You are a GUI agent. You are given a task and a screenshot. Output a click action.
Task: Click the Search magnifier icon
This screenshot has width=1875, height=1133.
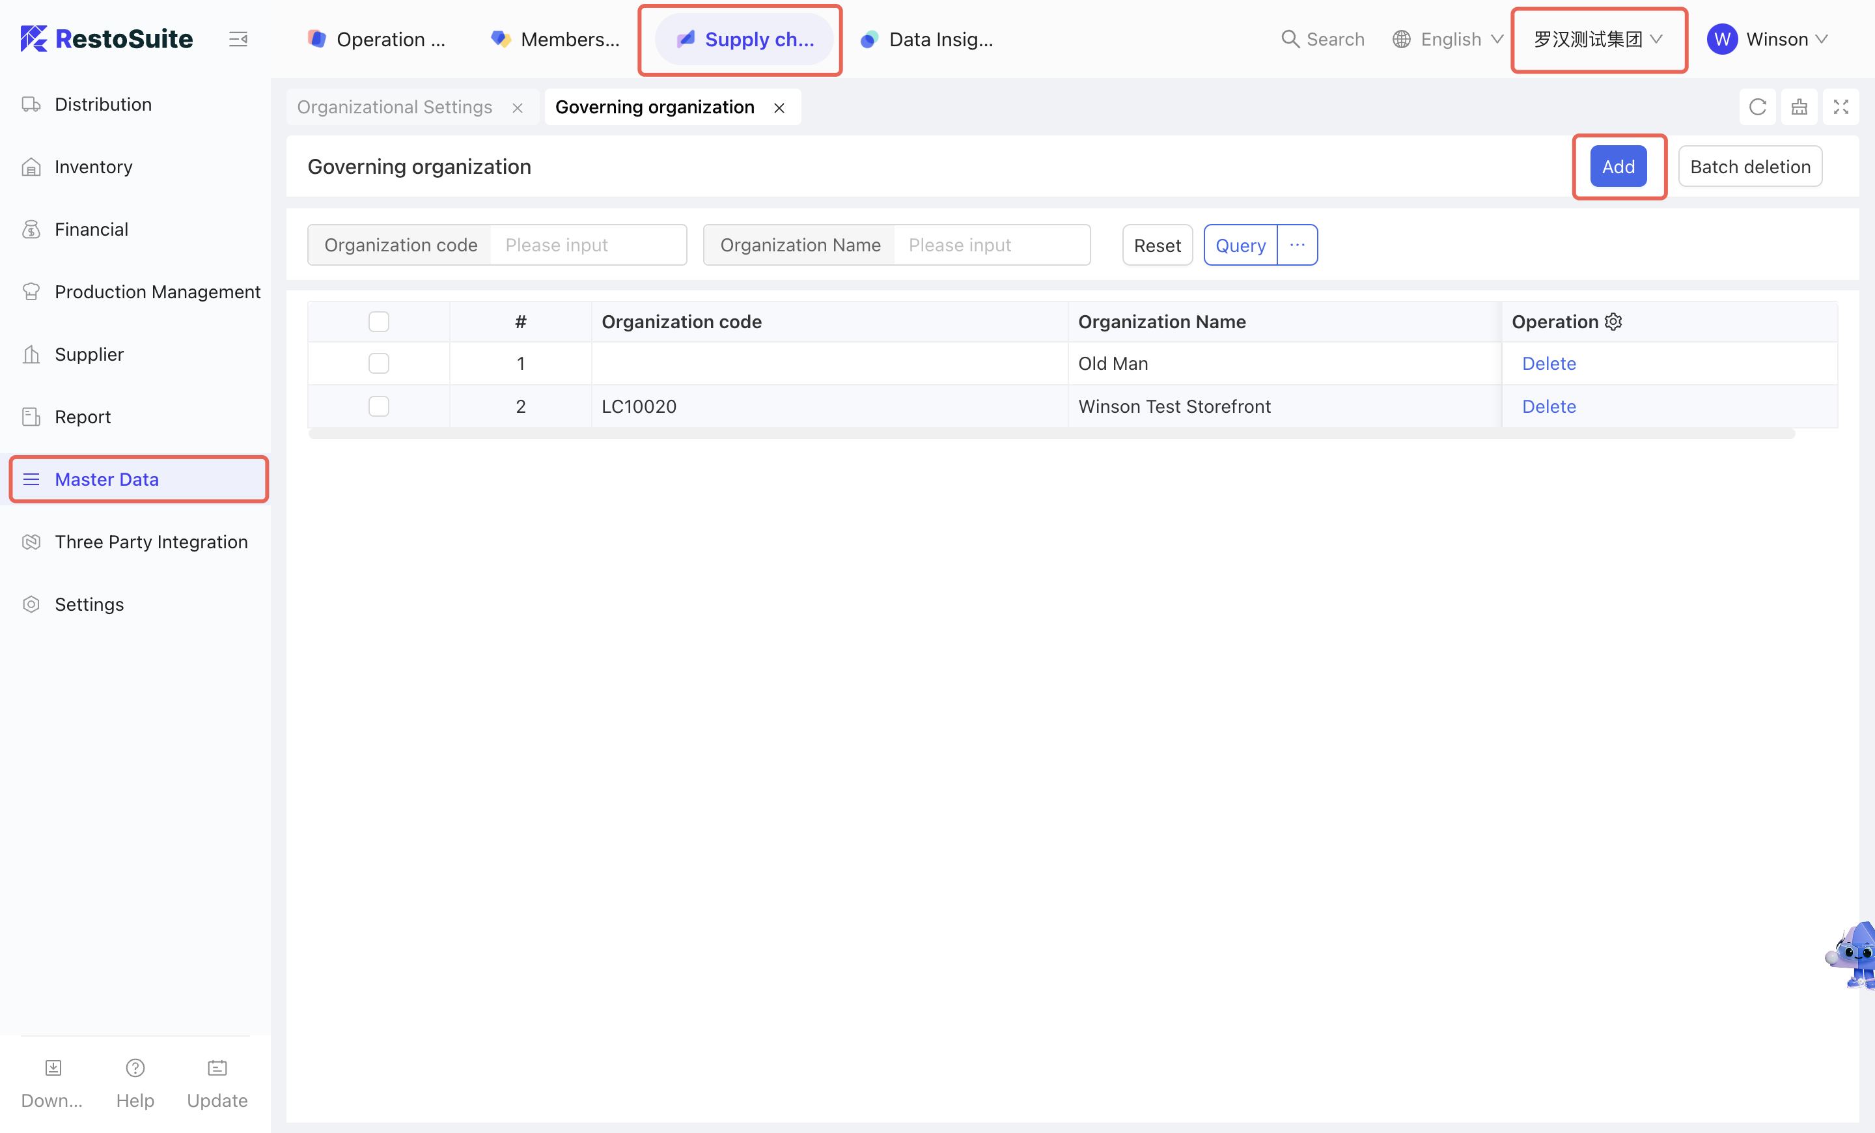(x=1290, y=39)
